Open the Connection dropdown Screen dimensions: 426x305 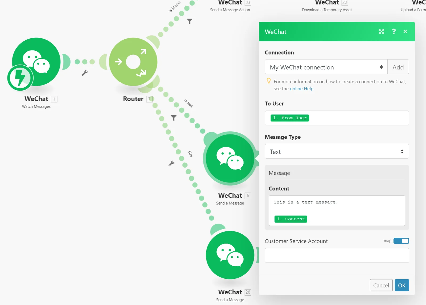click(x=326, y=67)
